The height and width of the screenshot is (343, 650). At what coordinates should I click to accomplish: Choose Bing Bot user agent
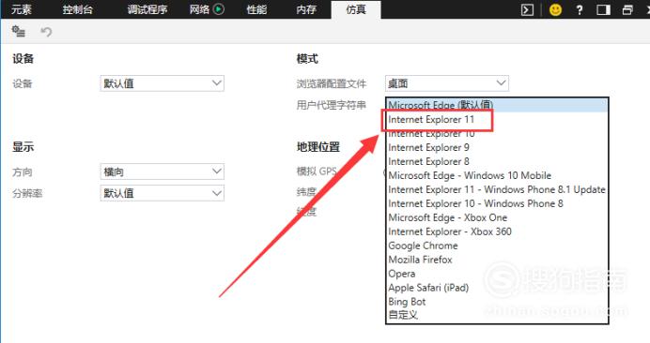pyautogui.click(x=497, y=302)
